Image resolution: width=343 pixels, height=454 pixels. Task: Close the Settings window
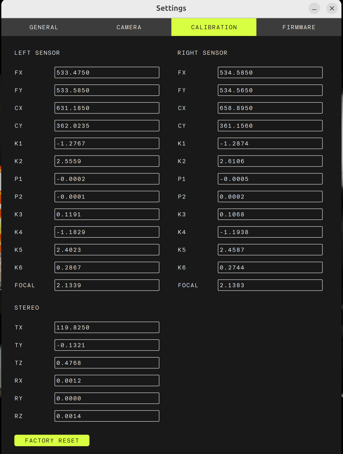[x=332, y=9]
